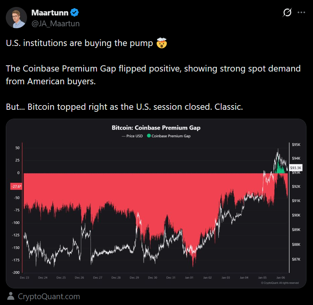
Task: Click the blue verified badge
Action: [x=75, y=13]
